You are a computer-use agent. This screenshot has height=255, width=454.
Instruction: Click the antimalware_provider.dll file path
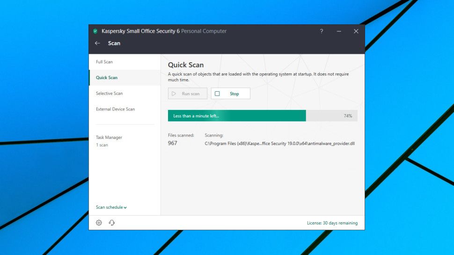pyautogui.click(x=279, y=143)
